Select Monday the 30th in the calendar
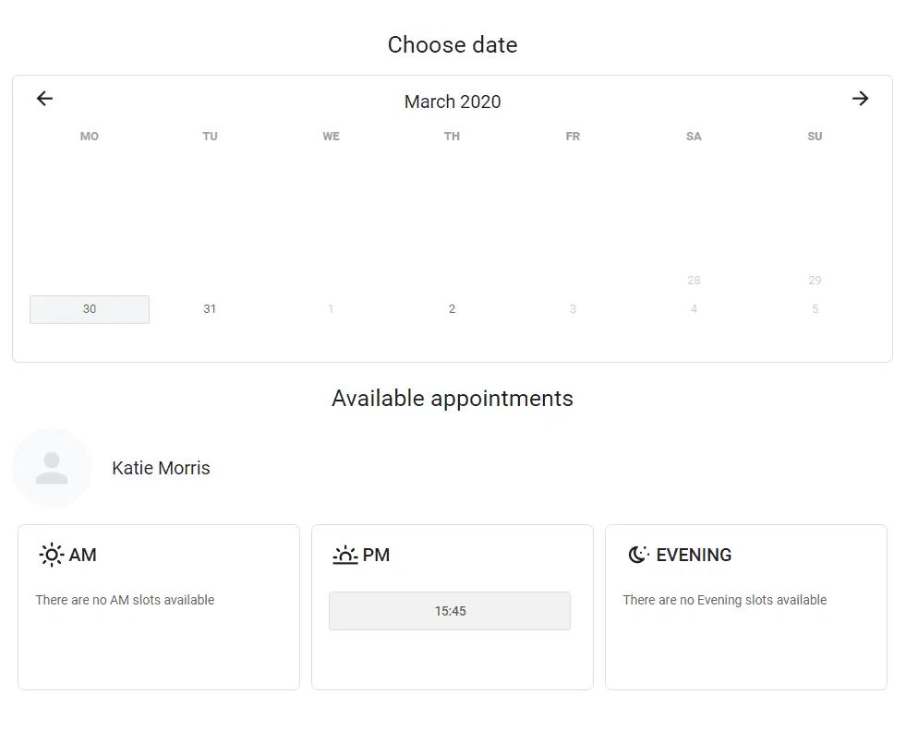The image size is (906, 730). (89, 309)
